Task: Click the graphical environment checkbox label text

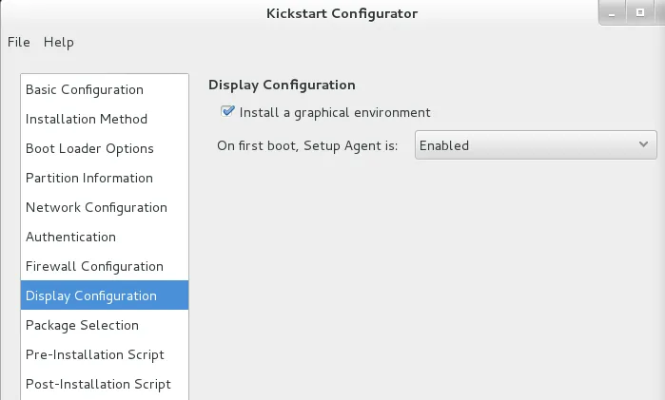Action: tap(335, 112)
